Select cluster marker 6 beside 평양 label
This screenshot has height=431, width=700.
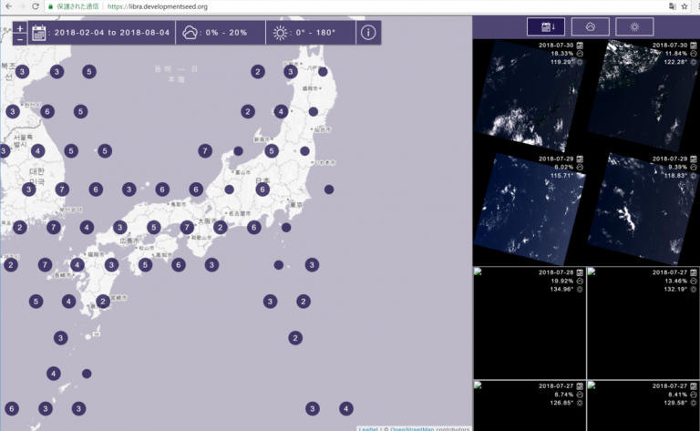point(47,111)
